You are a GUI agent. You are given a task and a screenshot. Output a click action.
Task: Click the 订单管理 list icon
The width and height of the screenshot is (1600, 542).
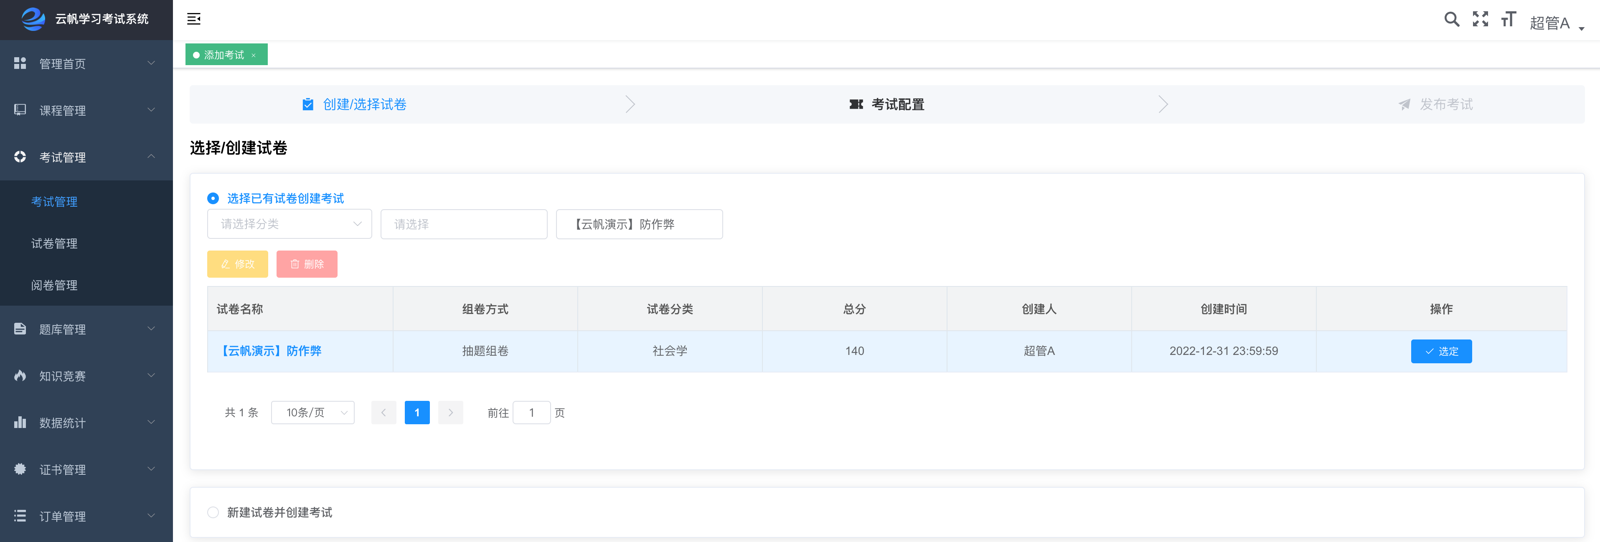[x=20, y=516]
